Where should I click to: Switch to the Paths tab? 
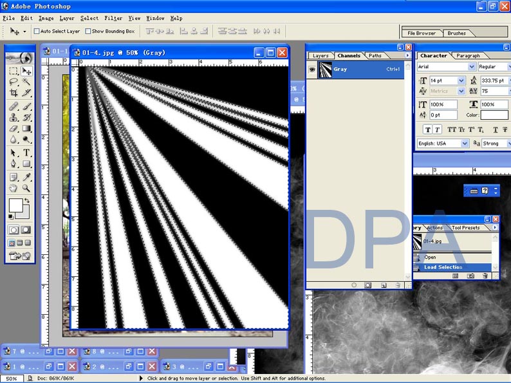(x=375, y=56)
